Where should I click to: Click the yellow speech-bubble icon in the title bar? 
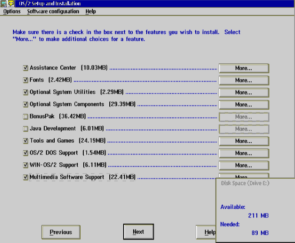coord(11,3)
